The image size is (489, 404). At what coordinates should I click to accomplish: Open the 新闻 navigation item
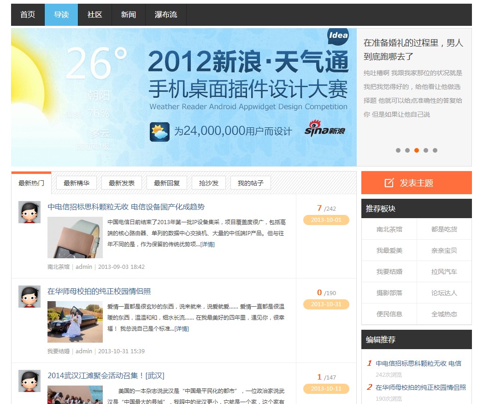point(129,15)
